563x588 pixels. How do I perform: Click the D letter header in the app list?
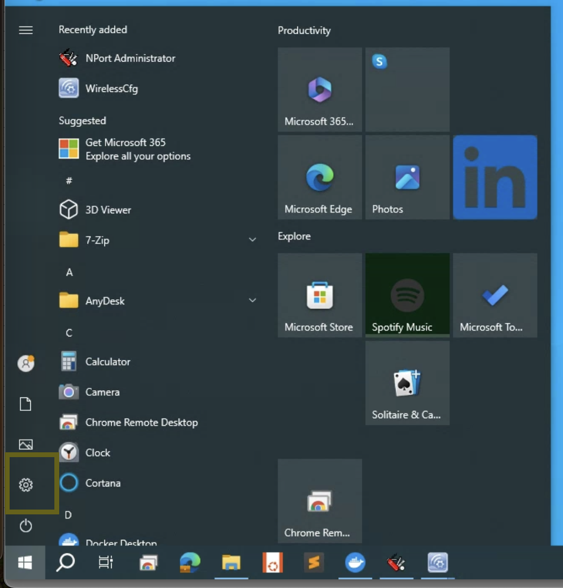click(x=68, y=515)
